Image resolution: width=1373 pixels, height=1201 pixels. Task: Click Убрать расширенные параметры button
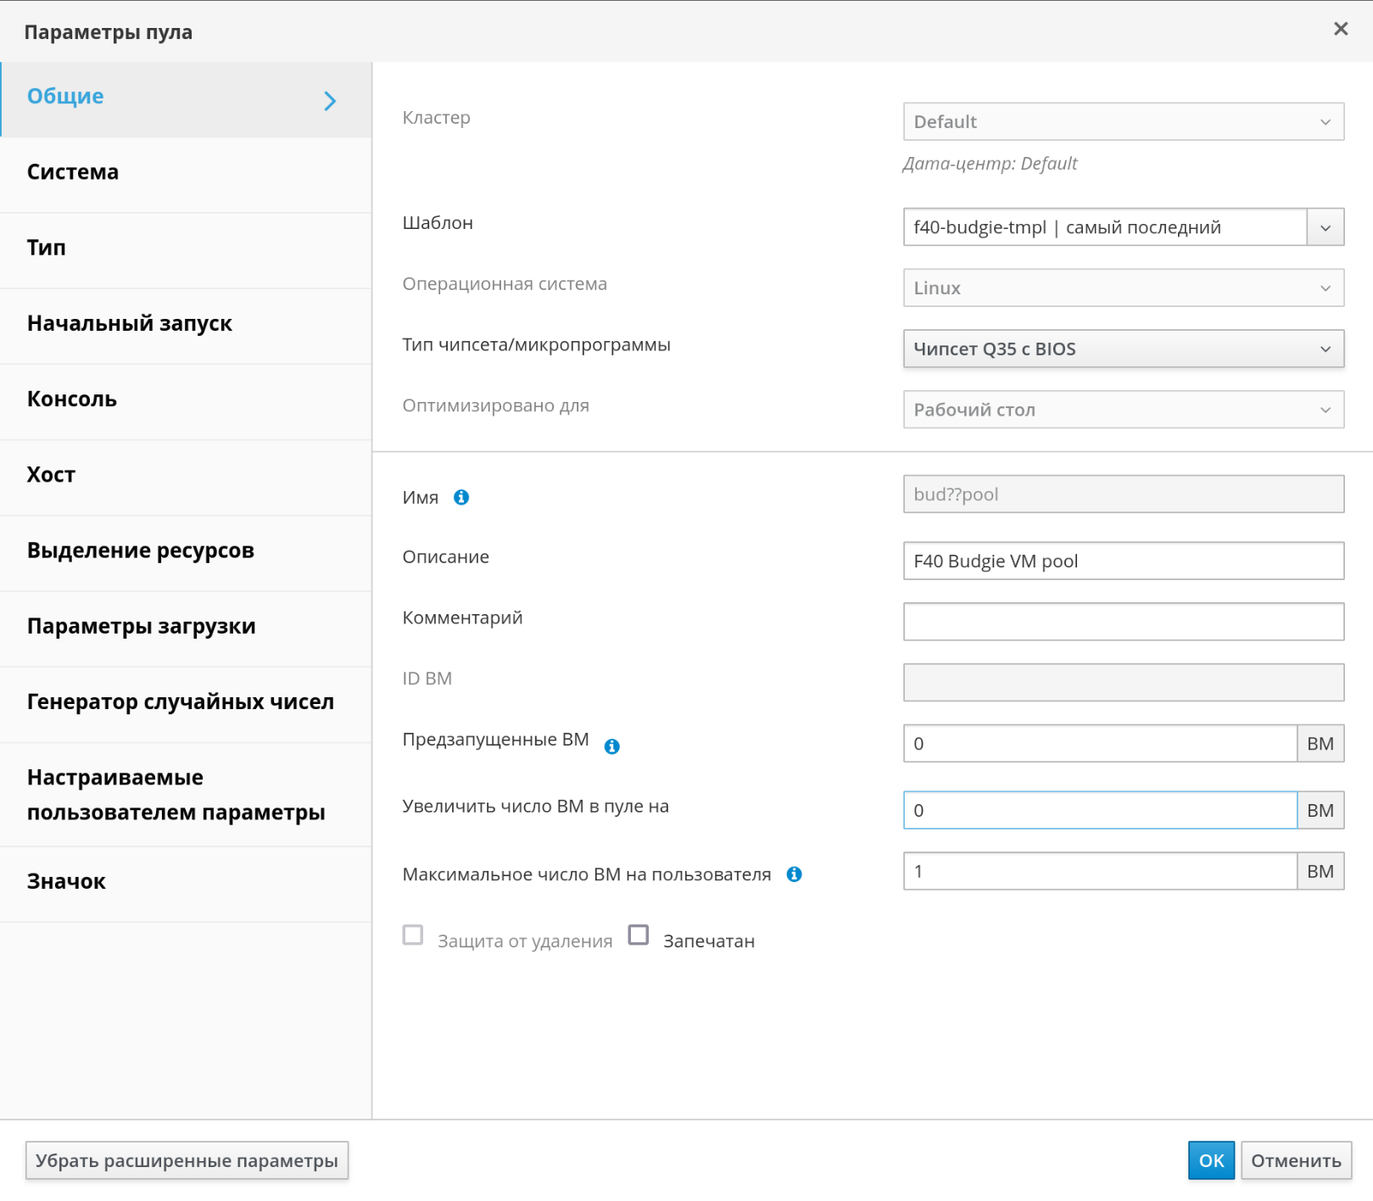[187, 1160]
